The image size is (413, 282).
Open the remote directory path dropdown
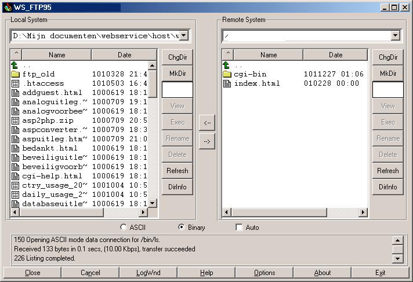point(395,36)
